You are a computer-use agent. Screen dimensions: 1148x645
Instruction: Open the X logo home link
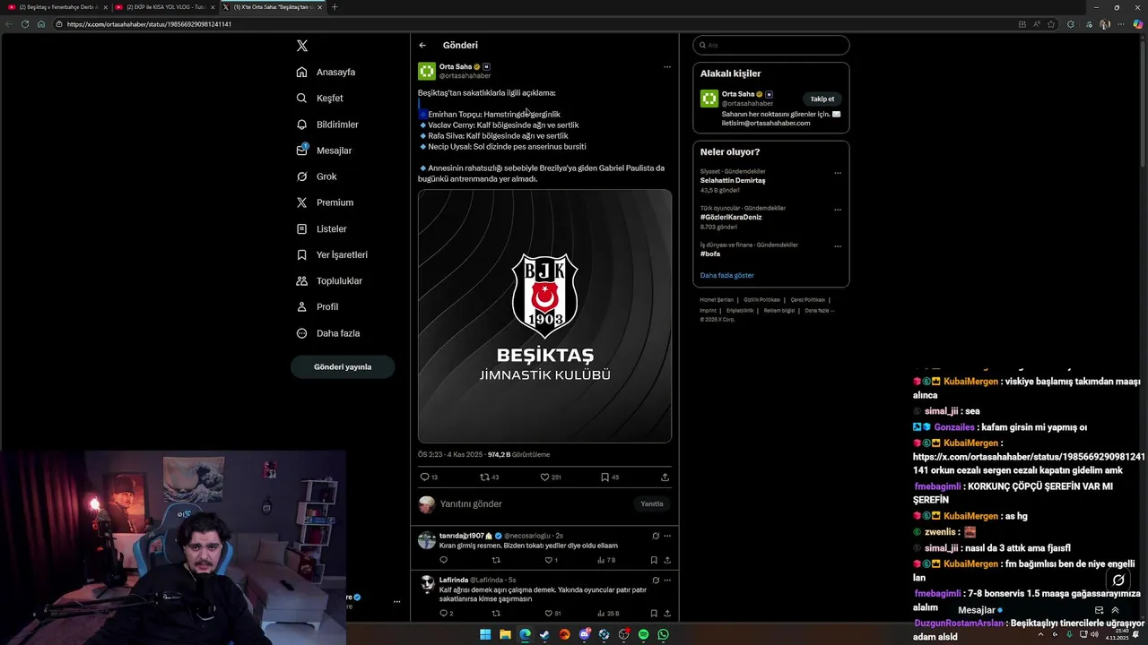click(x=302, y=46)
